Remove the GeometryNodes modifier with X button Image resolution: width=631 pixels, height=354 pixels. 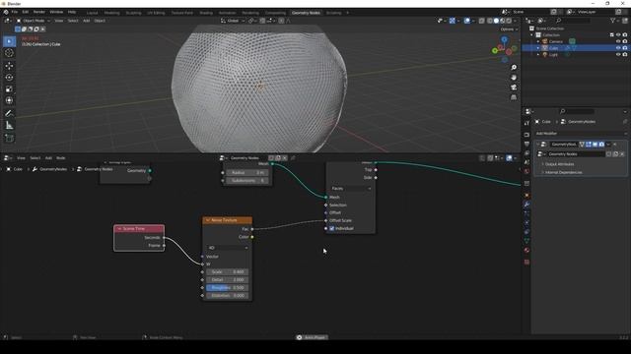tap(615, 145)
